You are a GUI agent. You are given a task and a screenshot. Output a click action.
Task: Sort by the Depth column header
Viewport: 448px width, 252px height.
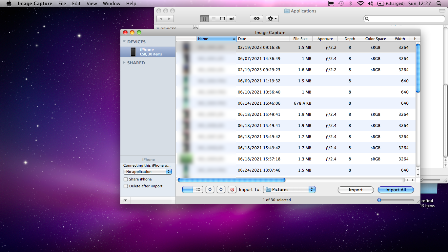tap(350, 39)
